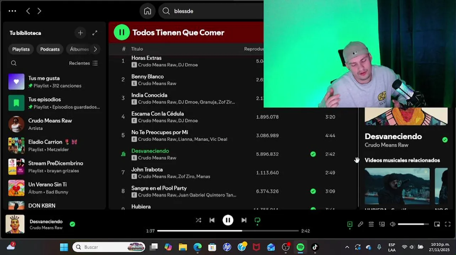Viewport: 456px width, 255px height.
Task: Open Spotify Home (house icon)
Action: click(x=147, y=11)
